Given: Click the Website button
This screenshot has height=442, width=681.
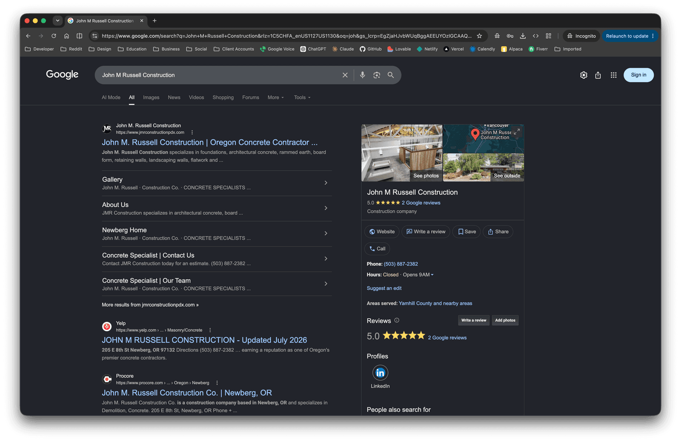Looking at the screenshot, I should [382, 232].
